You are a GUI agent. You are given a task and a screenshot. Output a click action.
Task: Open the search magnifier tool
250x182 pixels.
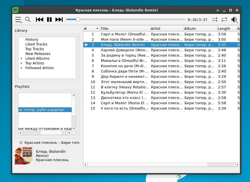[28, 20]
